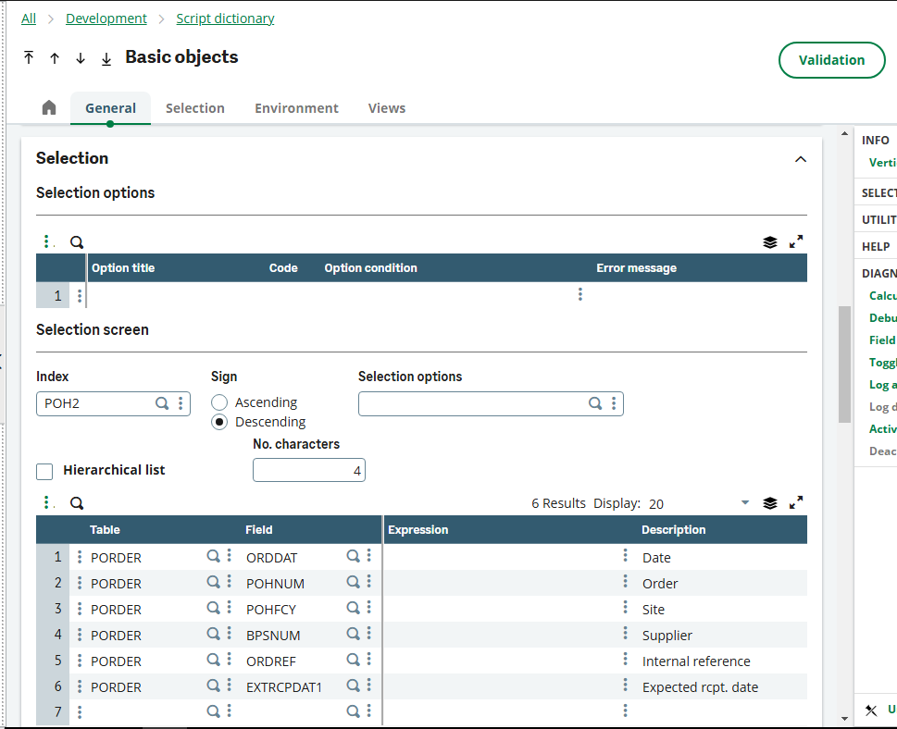Open the Display count dropdown

tap(745, 502)
